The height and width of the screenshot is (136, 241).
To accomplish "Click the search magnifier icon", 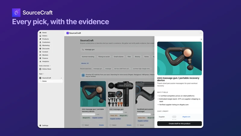I will tap(83, 50).
